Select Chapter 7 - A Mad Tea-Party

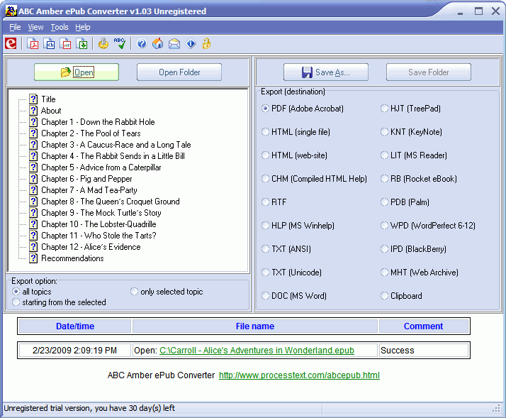point(89,190)
